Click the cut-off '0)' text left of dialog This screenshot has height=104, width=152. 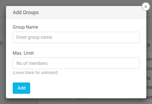pos(1,43)
